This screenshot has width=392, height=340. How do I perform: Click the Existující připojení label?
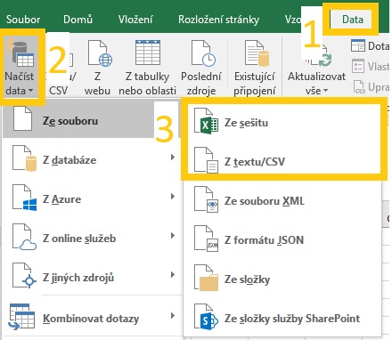point(255,84)
